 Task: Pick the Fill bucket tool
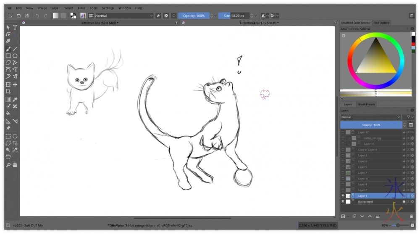tap(8, 113)
